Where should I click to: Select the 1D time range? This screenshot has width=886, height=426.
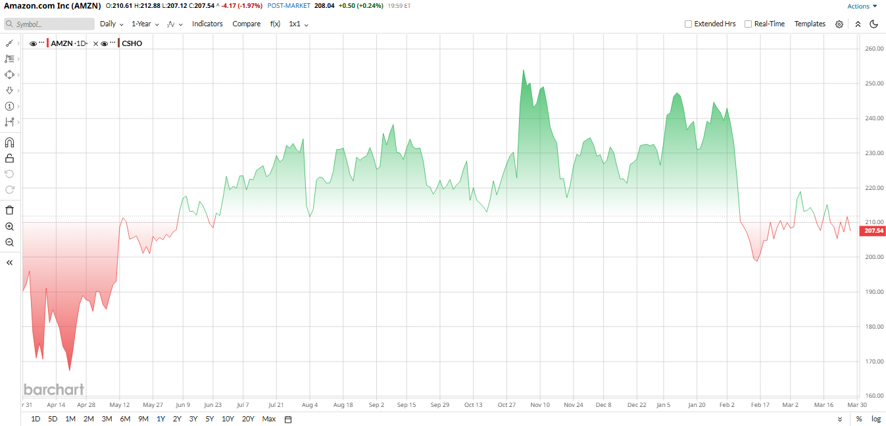pos(36,419)
